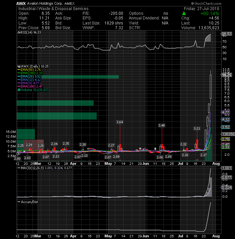The image size is (235, 239).
Task: Click the P/E value -205.00
Action: point(116,13)
